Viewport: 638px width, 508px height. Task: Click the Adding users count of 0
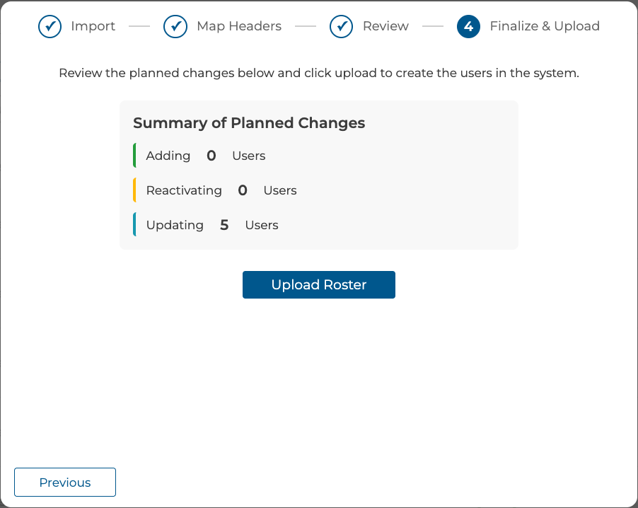(x=211, y=156)
